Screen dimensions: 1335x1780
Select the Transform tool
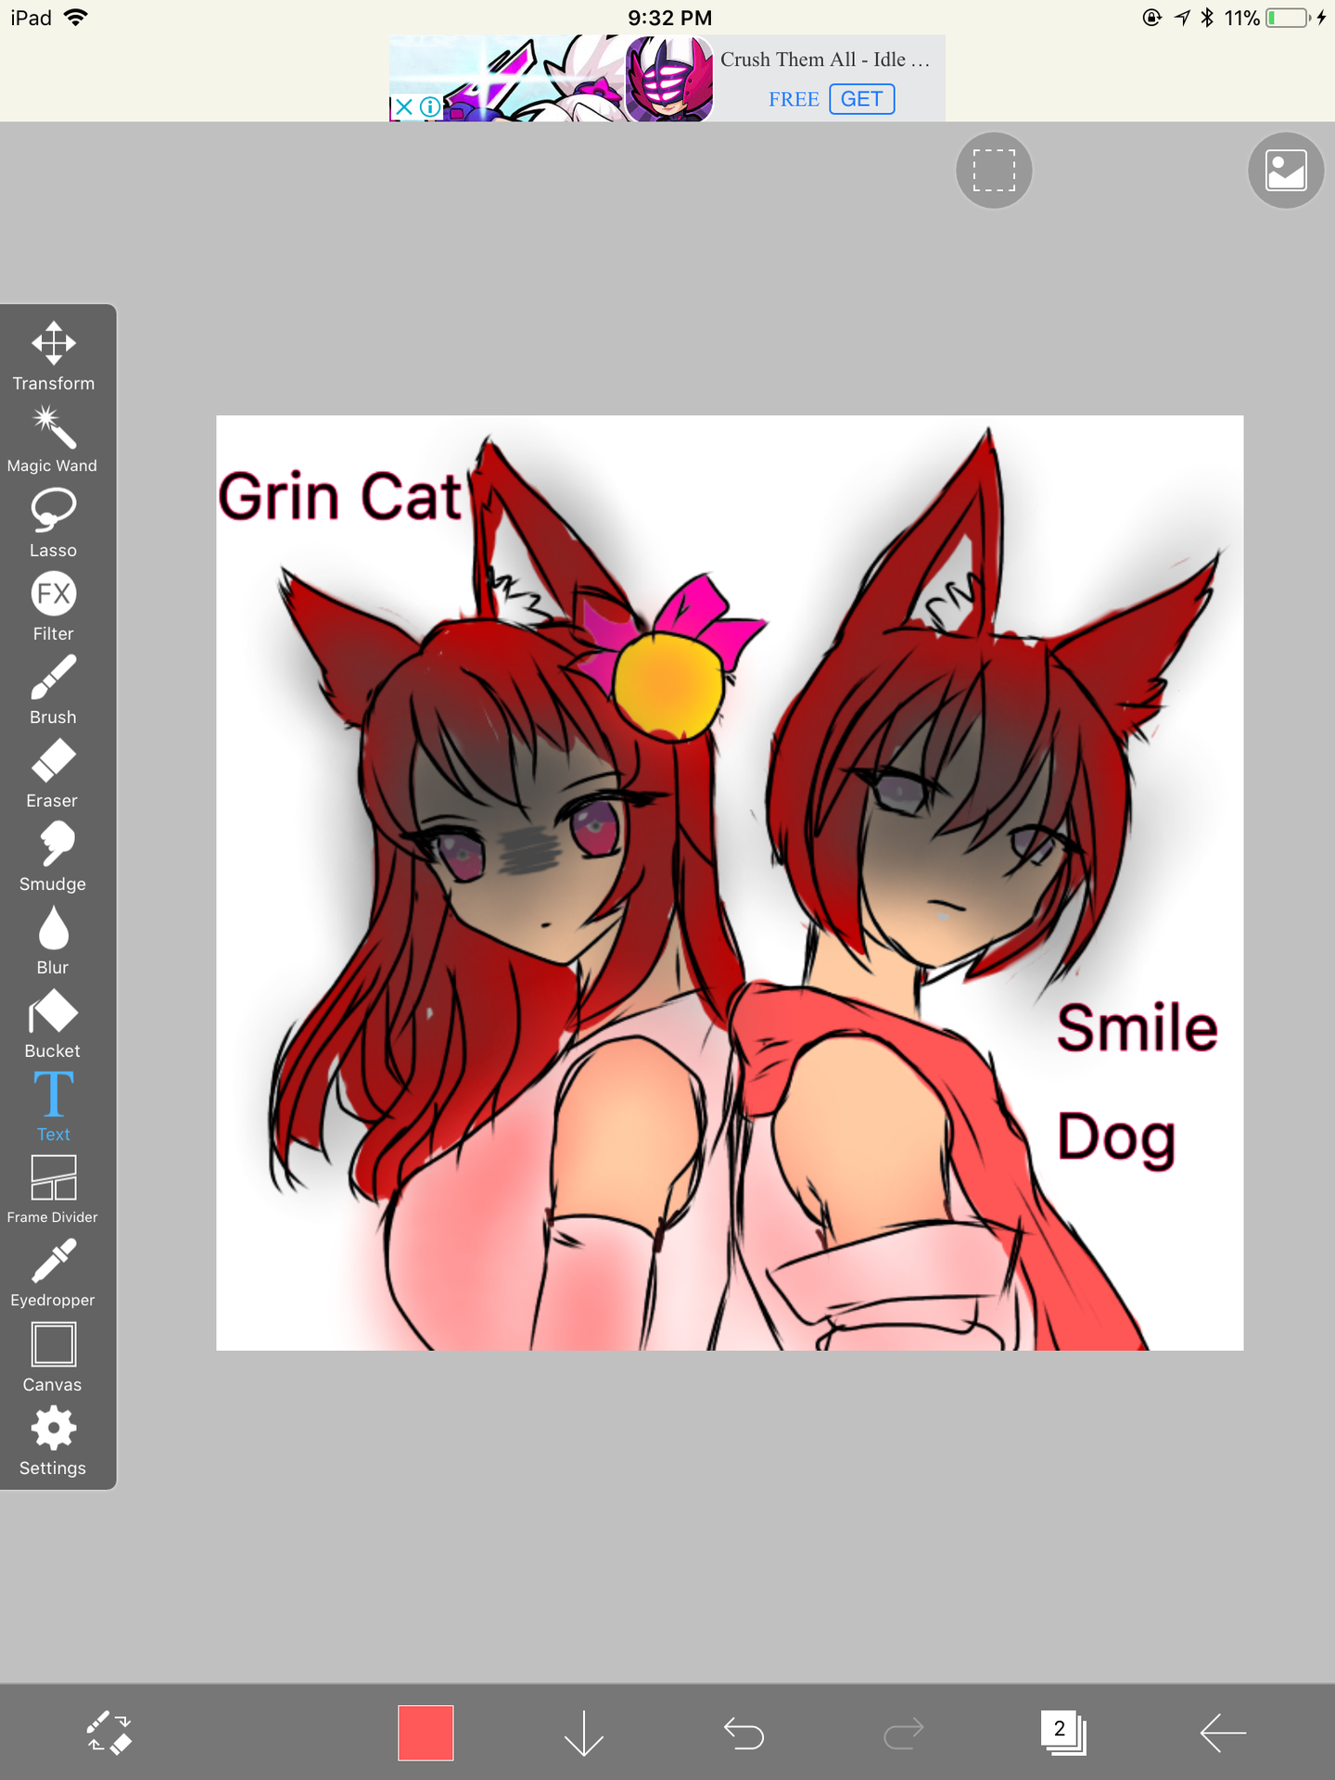pyautogui.click(x=53, y=357)
